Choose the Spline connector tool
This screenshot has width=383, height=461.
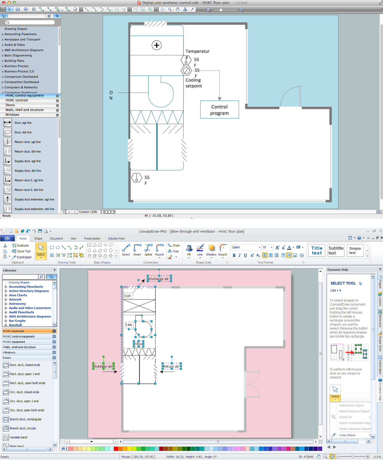148,250
